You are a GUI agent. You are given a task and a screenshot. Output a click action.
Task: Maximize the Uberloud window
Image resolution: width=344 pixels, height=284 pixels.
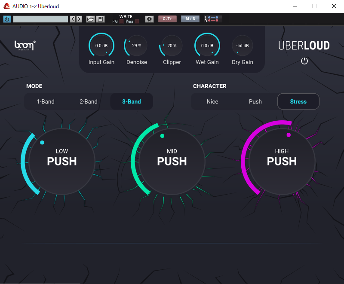[x=314, y=6]
